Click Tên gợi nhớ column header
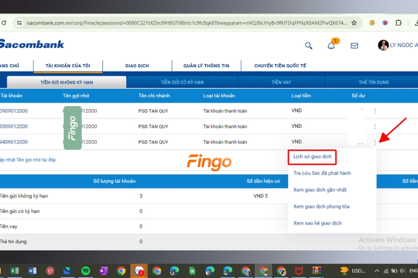418x278 pixels. 76,96
